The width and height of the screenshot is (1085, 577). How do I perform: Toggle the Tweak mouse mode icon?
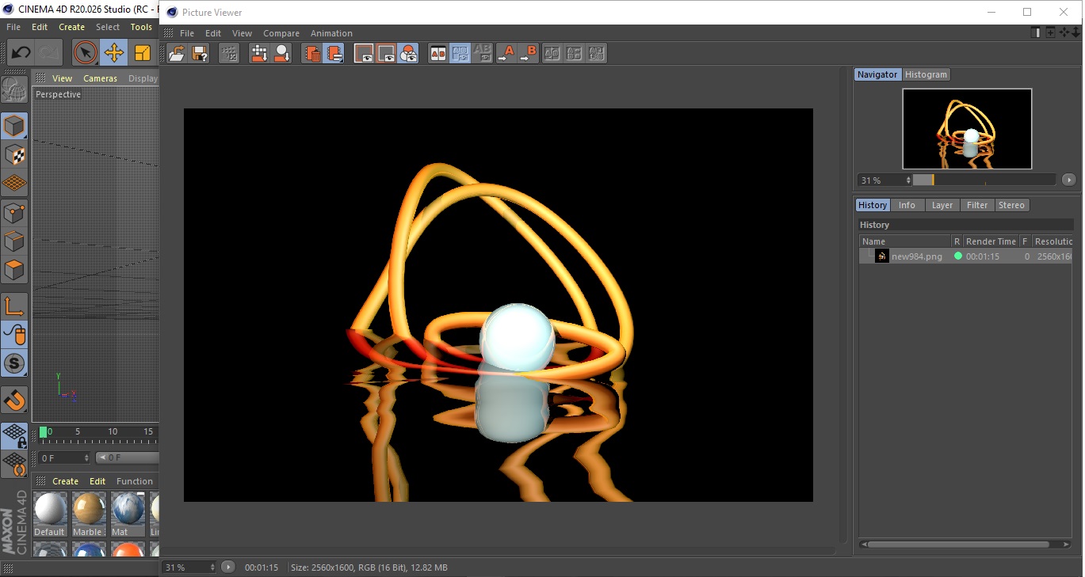point(14,335)
